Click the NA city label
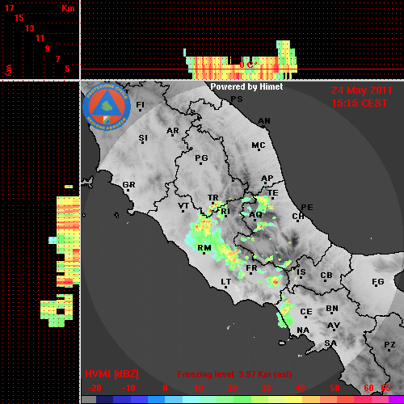This screenshot has height=404, width=404. [303, 330]
